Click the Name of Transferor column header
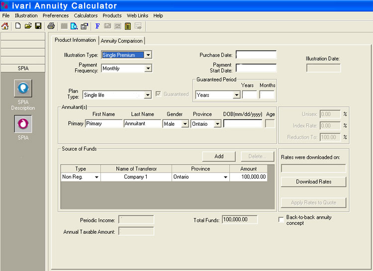373x271 pixels. 136,169
